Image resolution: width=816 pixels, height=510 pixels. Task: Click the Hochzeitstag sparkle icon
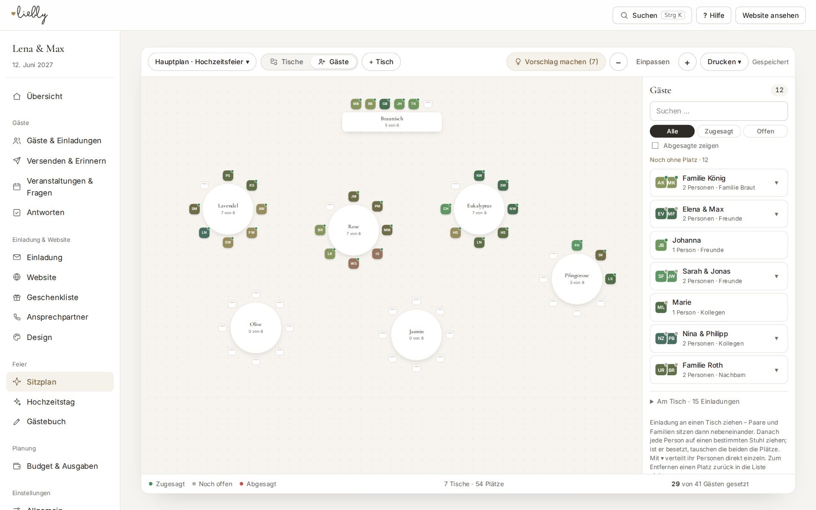pos(17,402)
